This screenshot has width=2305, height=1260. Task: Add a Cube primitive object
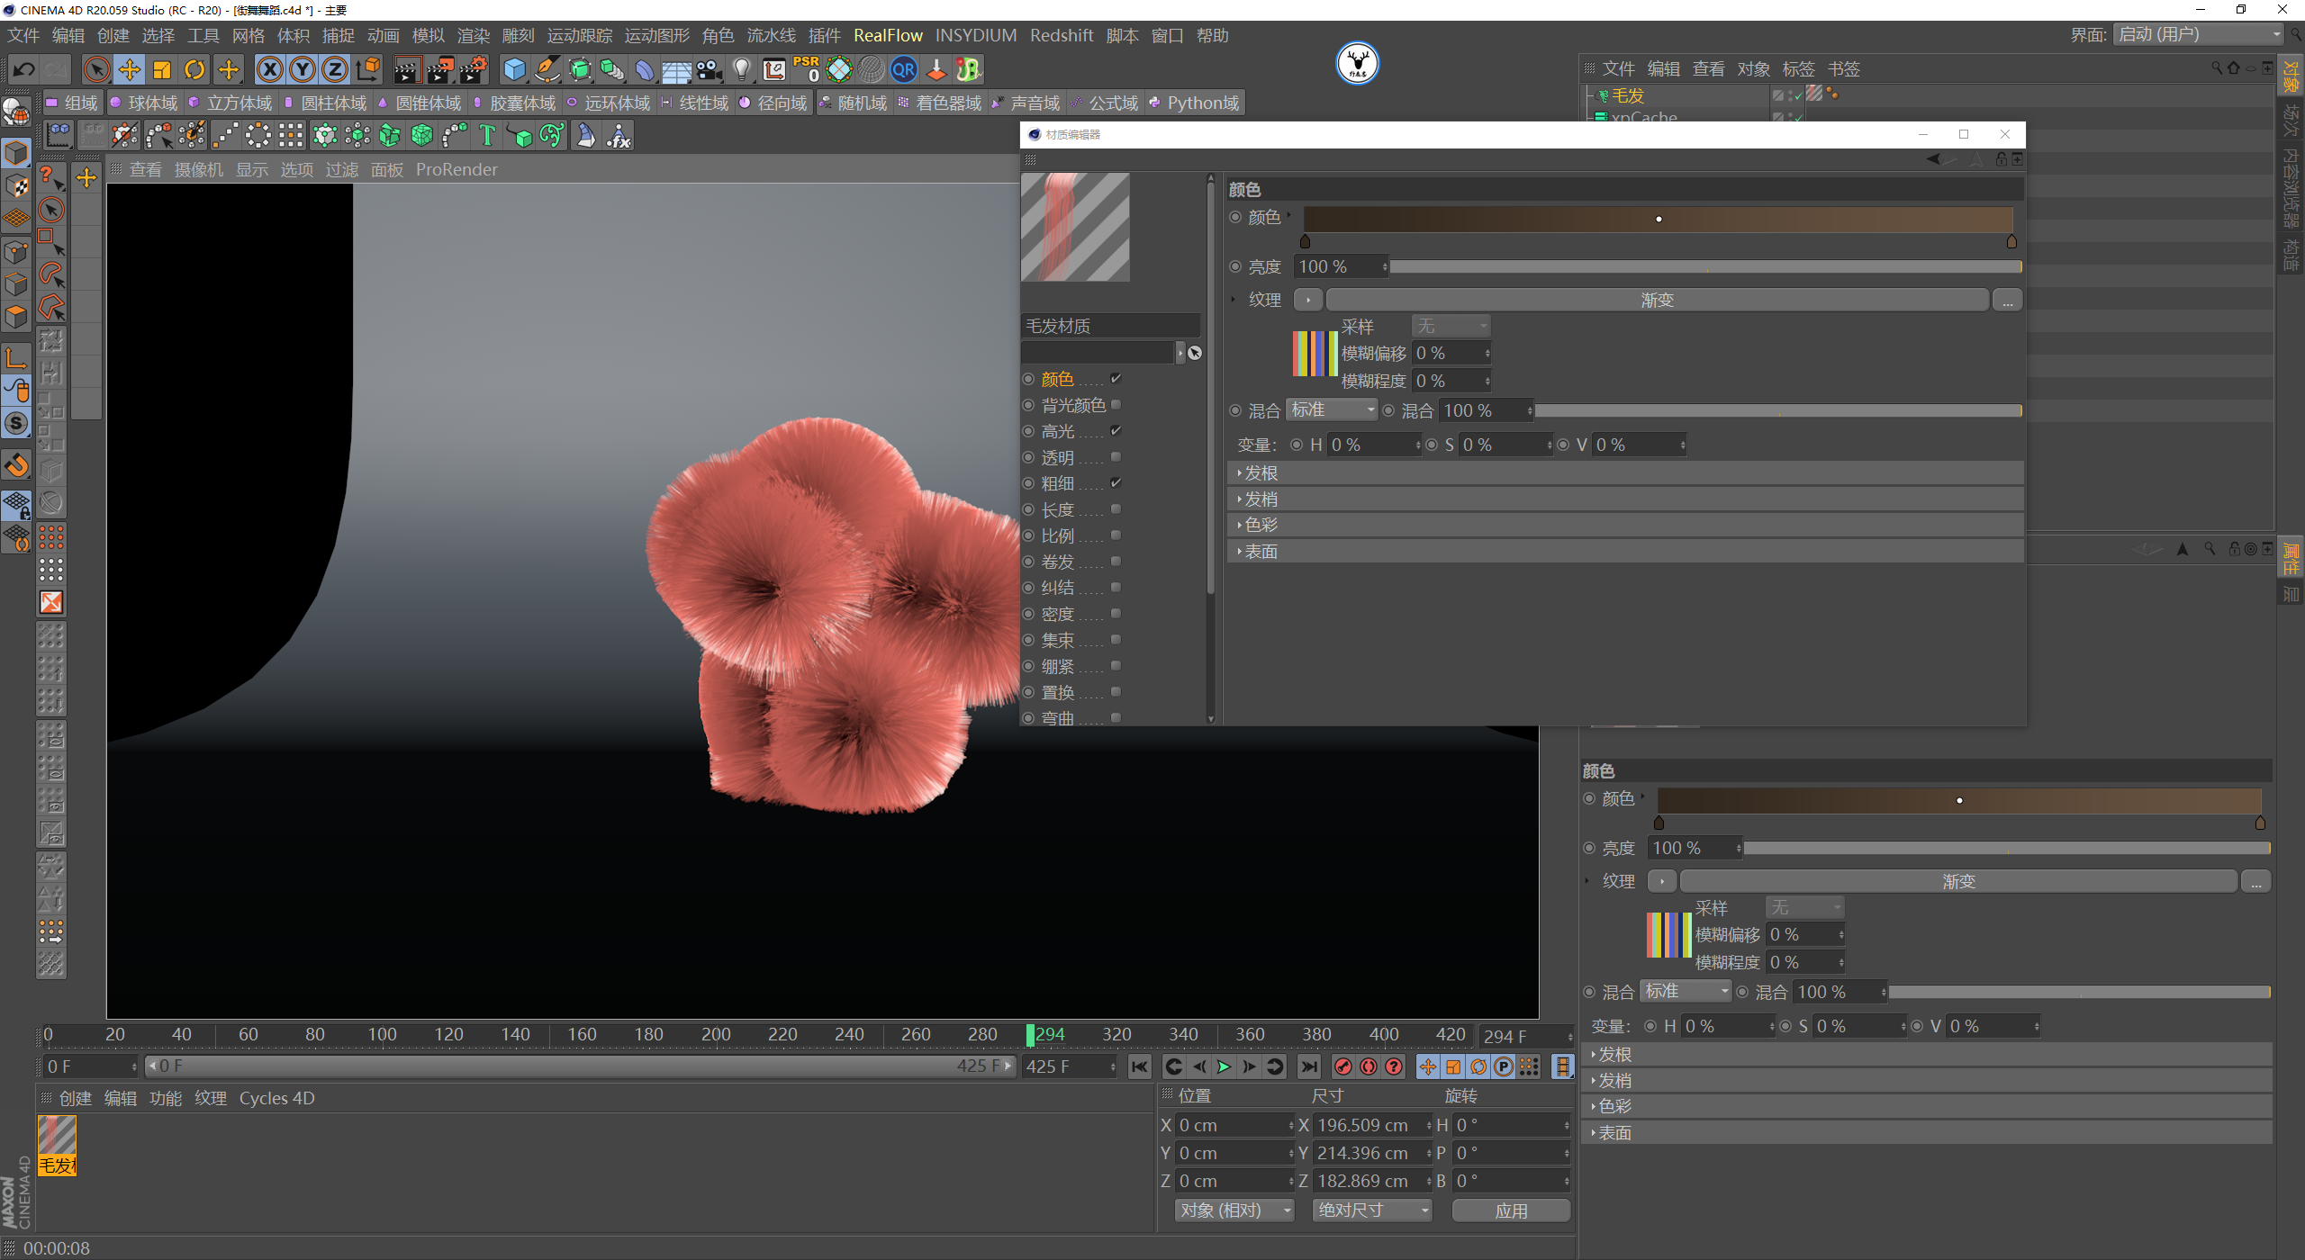click(x=514, y=69)
